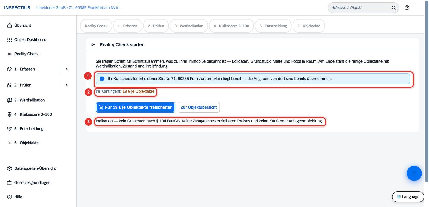Expand the 2 · Prüfen submenu chevron
429x207 pixels.
point(67,85)
